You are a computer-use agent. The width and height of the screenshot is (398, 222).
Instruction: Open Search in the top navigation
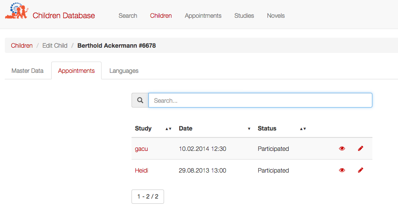(x=128, y=16)
